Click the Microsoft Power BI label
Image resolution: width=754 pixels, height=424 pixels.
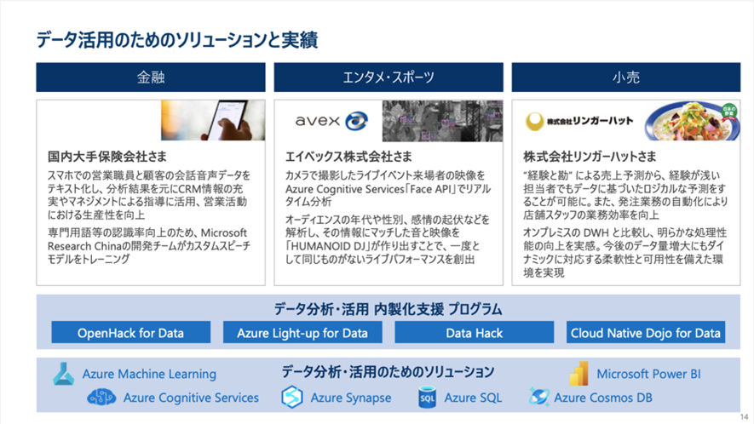[648, 374]
